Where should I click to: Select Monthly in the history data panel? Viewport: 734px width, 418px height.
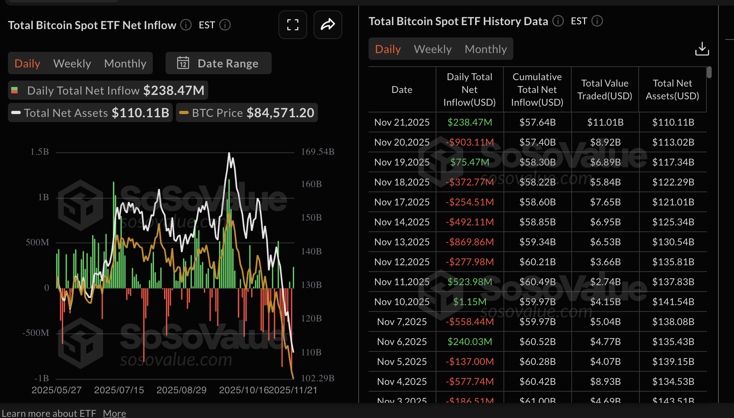485,49
